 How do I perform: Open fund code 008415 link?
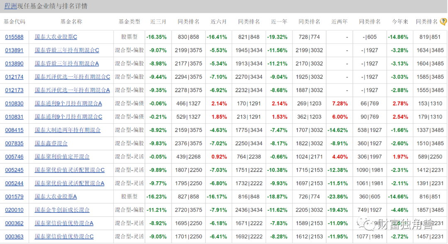point(14,130)
